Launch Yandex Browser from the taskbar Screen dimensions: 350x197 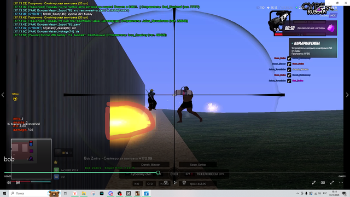pyautogui.click(x=75, y=193)
